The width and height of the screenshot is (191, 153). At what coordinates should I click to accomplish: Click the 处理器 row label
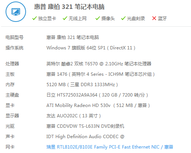(x=12, y=64)
